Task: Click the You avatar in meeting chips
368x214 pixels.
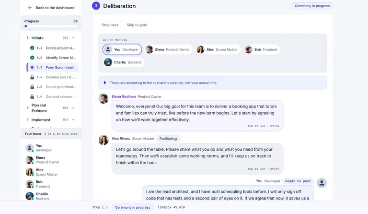Action: [x=108, y=49]
